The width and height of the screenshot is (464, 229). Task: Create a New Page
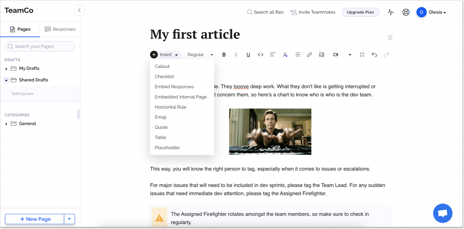click(34, 219)
